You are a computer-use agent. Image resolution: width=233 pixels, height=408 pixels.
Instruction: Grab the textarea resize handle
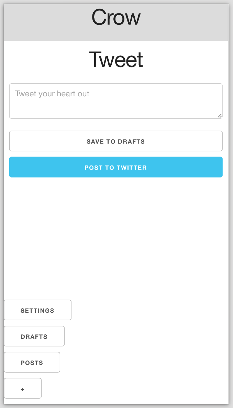220,116
